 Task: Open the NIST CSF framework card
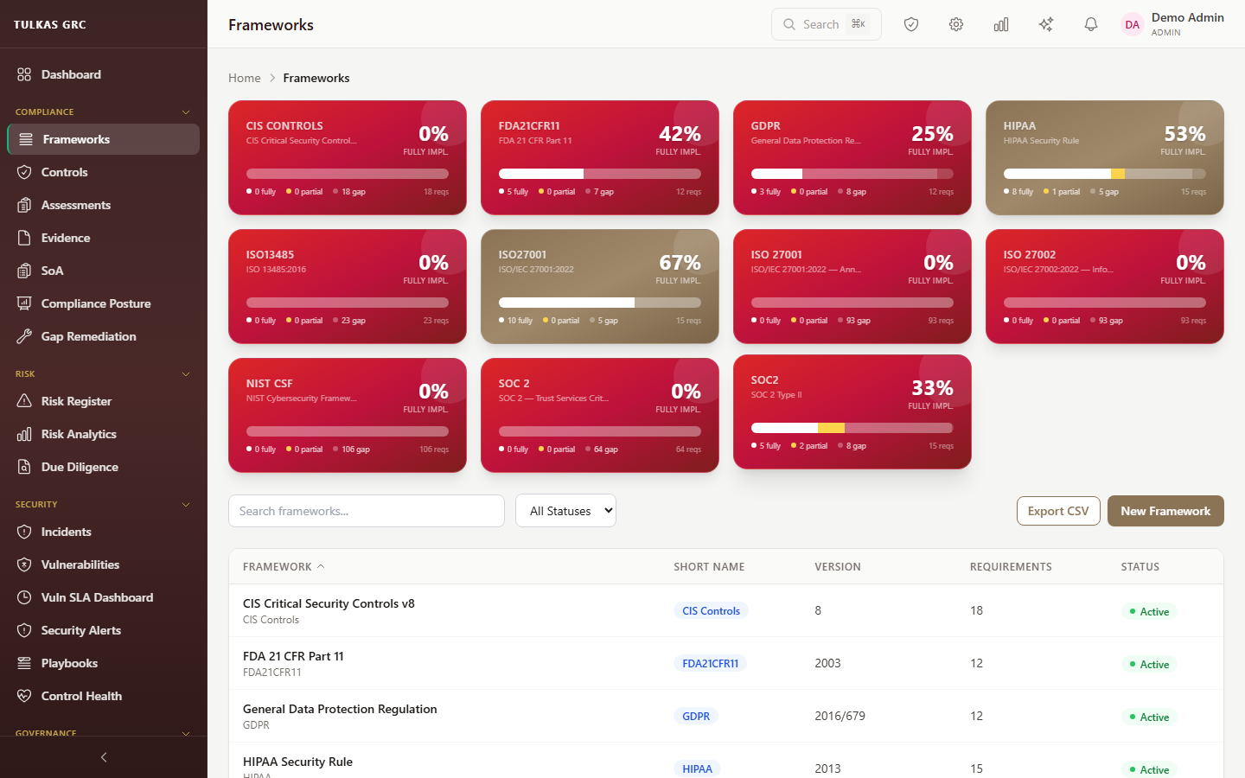tap(348, 415)
